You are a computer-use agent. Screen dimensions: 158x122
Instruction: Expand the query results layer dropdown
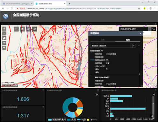pyautogui.click(x=134, y=46)
